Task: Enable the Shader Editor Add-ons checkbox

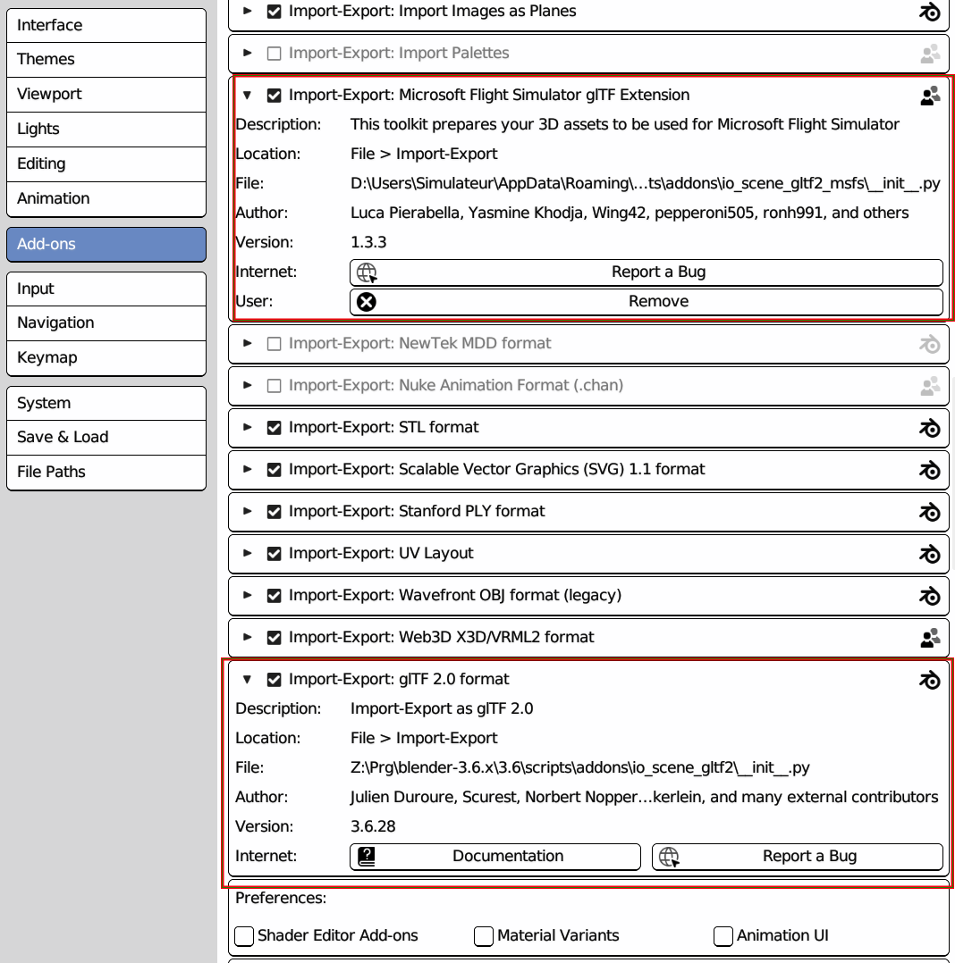Action: pos(244,936)
